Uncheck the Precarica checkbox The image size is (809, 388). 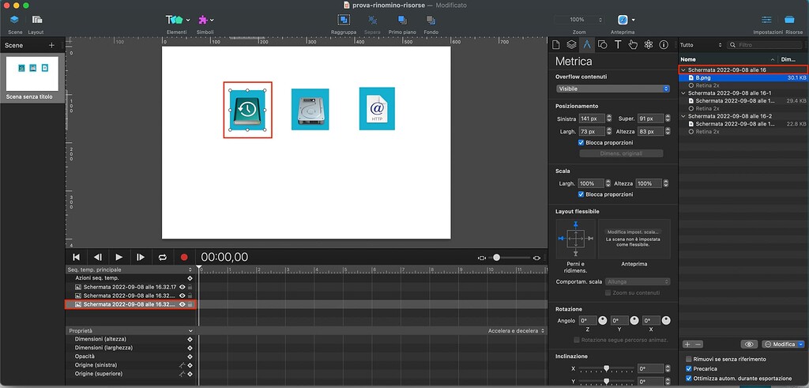690,368
